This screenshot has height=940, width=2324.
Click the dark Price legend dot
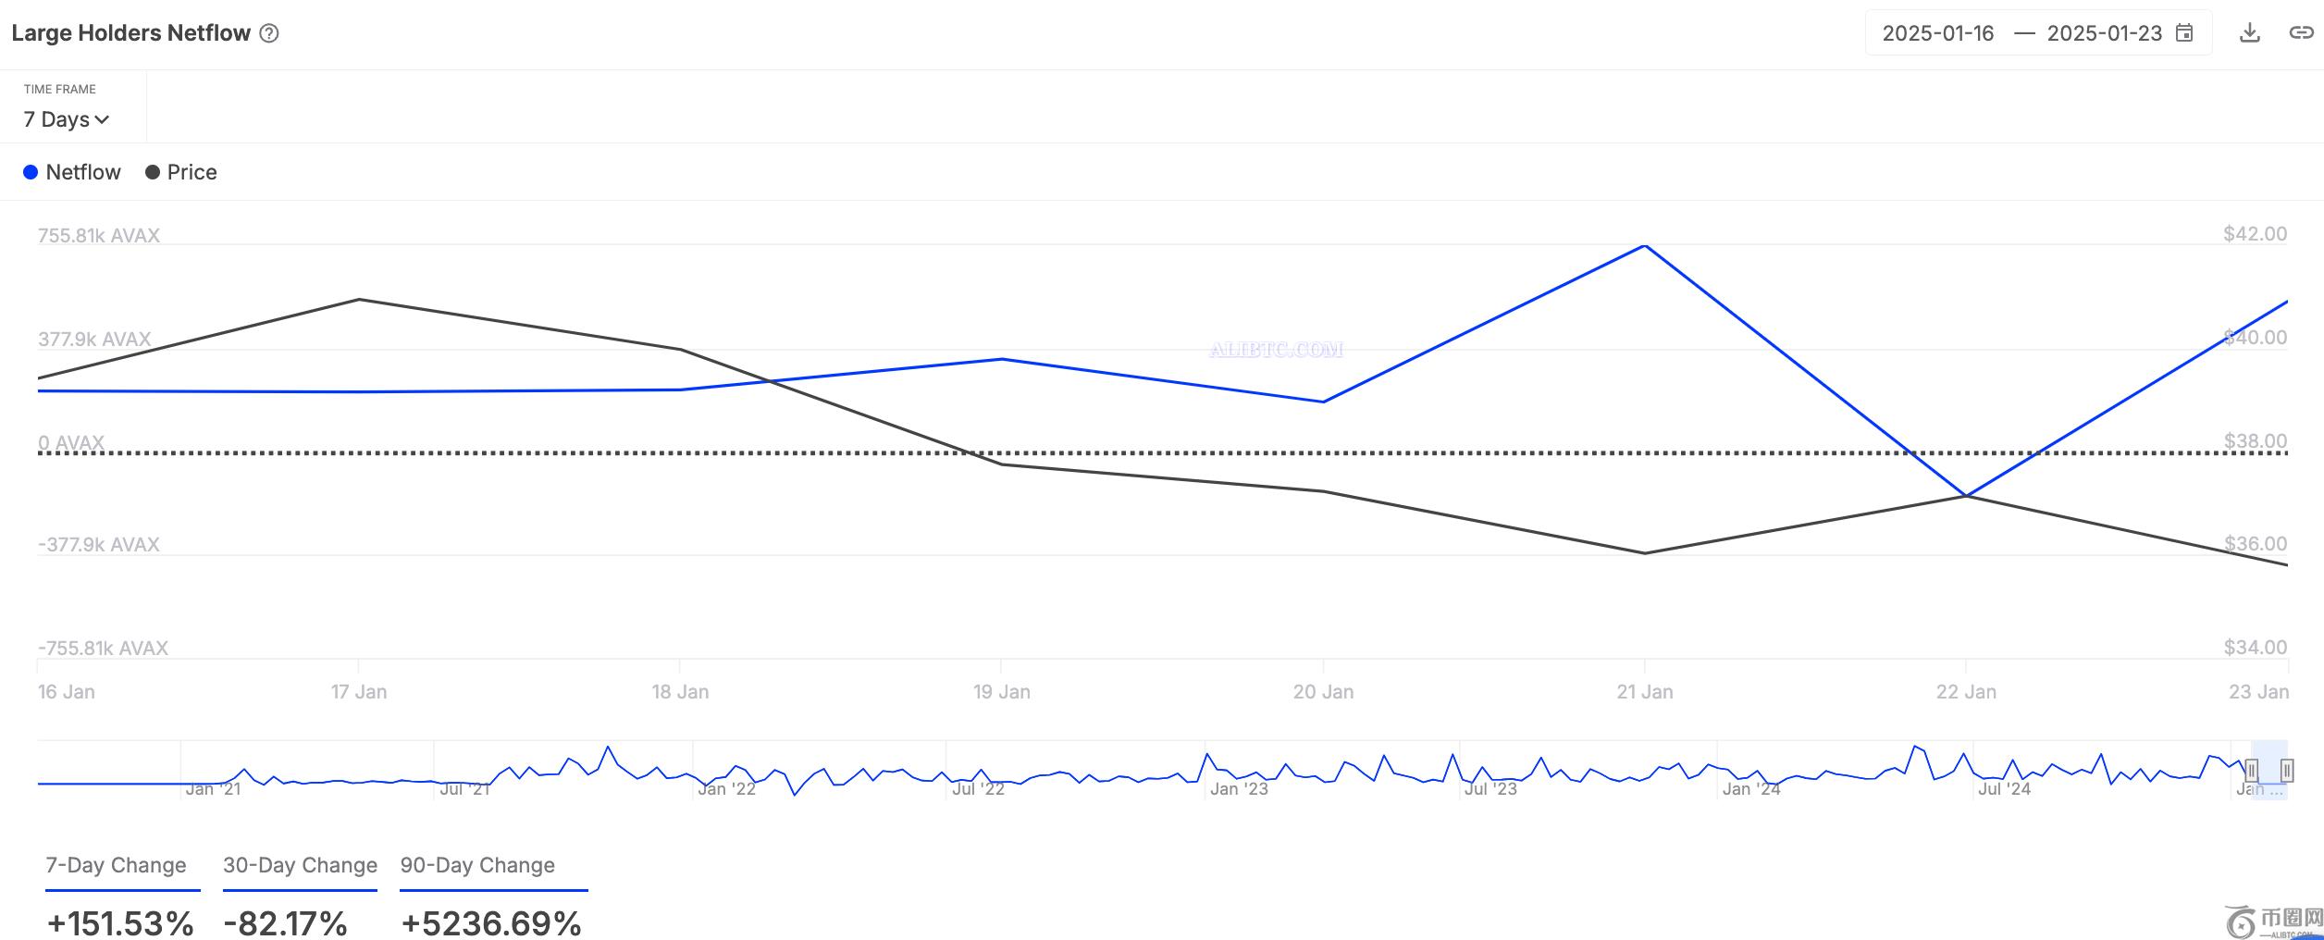[x=153, y=172]
